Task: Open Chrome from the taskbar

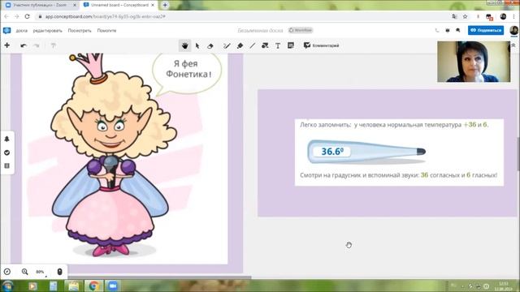Action: tap(94, 286)
